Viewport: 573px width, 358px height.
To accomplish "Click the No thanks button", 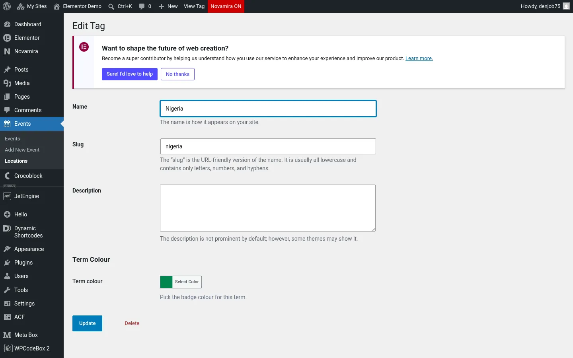I will coord(177,74).
